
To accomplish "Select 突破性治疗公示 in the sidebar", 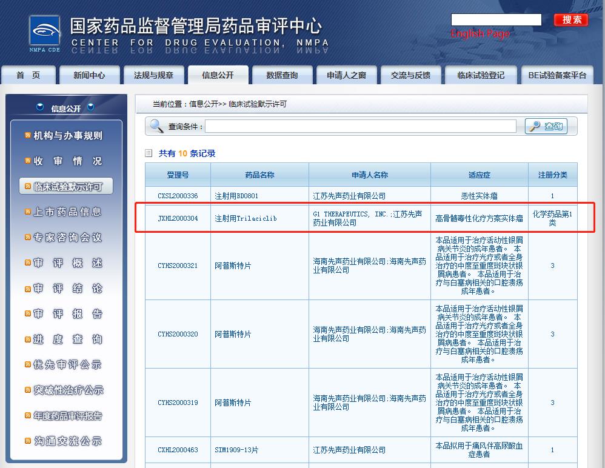I will coord(67,390).
